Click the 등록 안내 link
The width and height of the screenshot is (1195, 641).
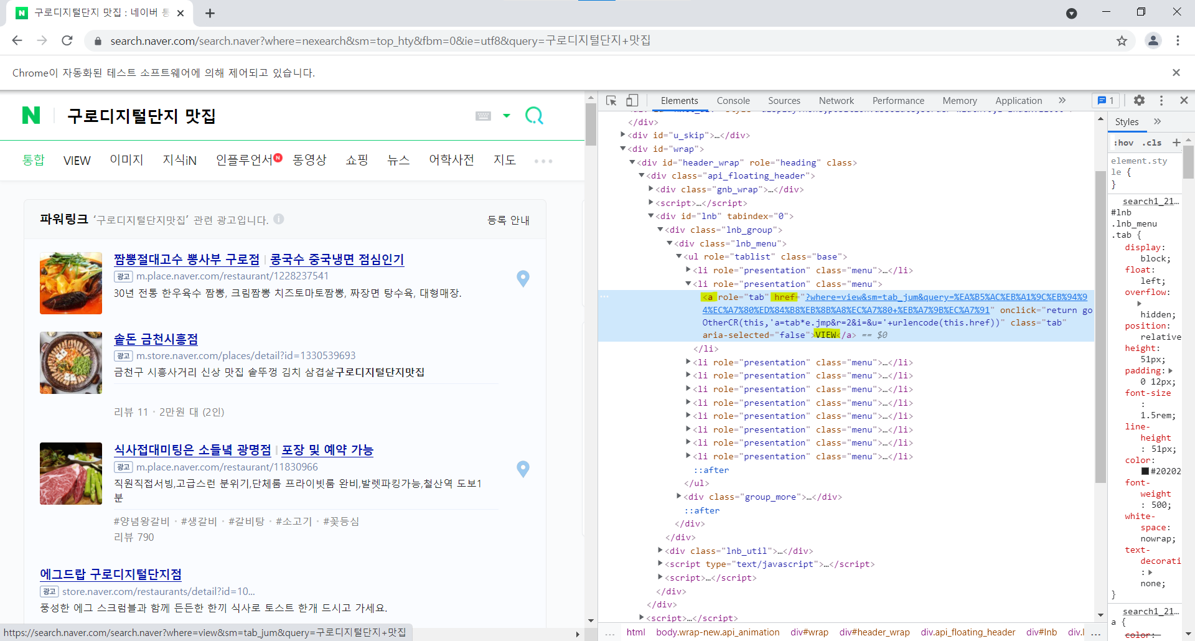tap(508, 220)
